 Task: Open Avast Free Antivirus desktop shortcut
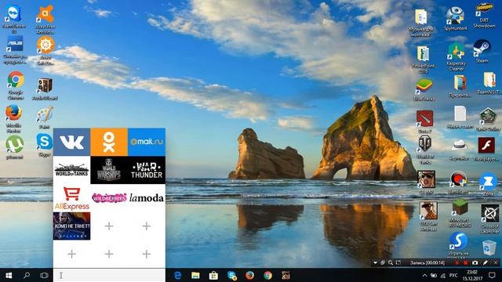point(45,19)
